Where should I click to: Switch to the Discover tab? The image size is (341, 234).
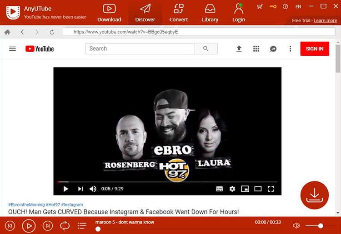pos(145,13)
